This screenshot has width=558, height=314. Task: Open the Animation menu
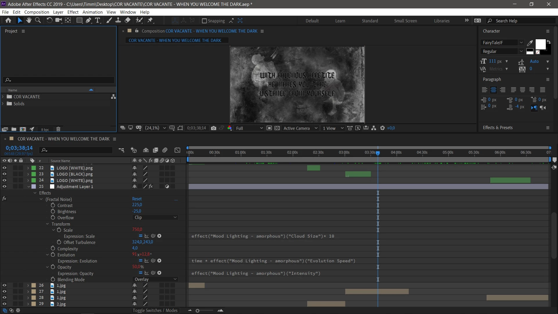click(x=92, y=12)
